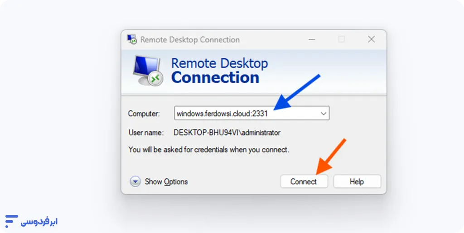Close the Remote Desktop Connection window
Screen dimensions: 464x233
click(x=372, y=39)
